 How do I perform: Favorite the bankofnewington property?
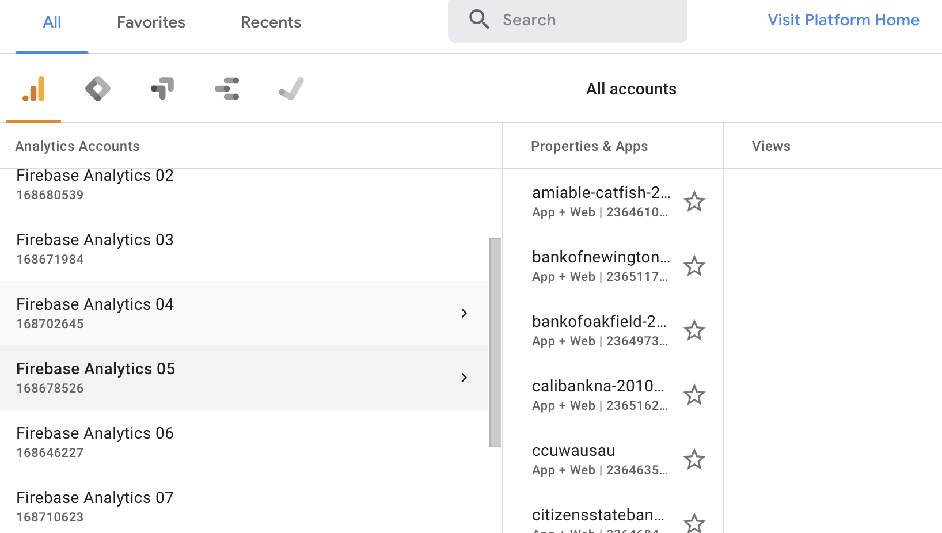point(694,266)
